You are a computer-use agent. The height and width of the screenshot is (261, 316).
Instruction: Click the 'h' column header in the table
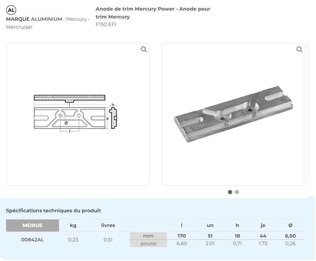click(x=237, y=225)
